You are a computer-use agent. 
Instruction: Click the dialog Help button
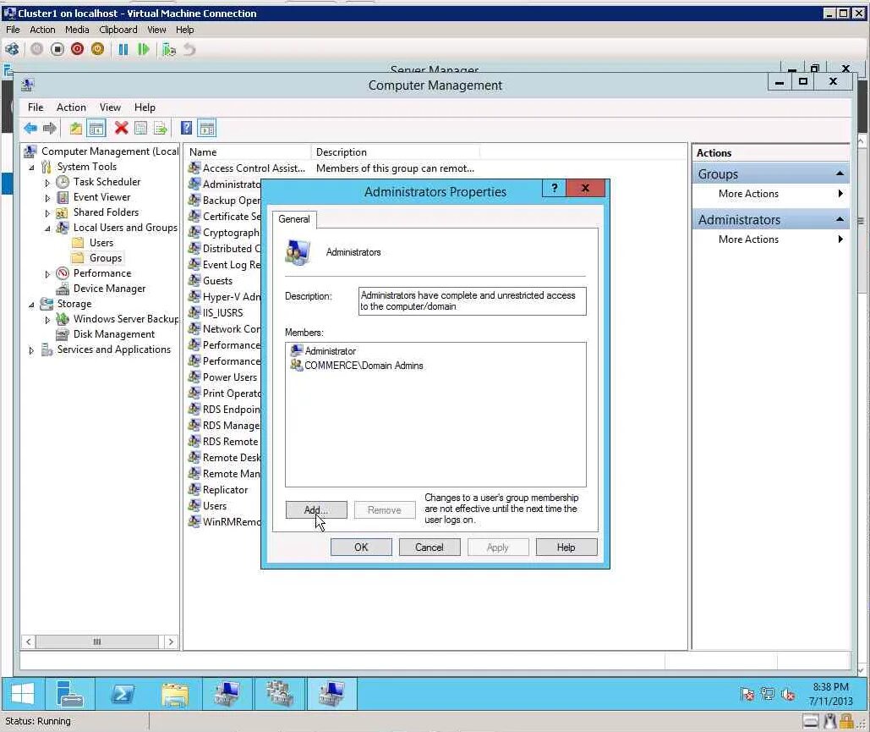pos(566,547)
